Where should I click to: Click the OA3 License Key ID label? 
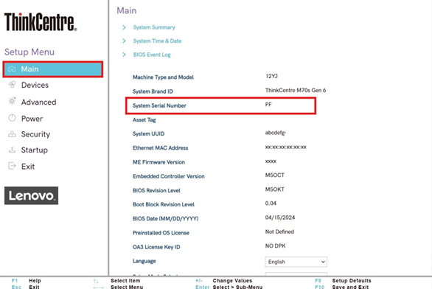[156, 247]
